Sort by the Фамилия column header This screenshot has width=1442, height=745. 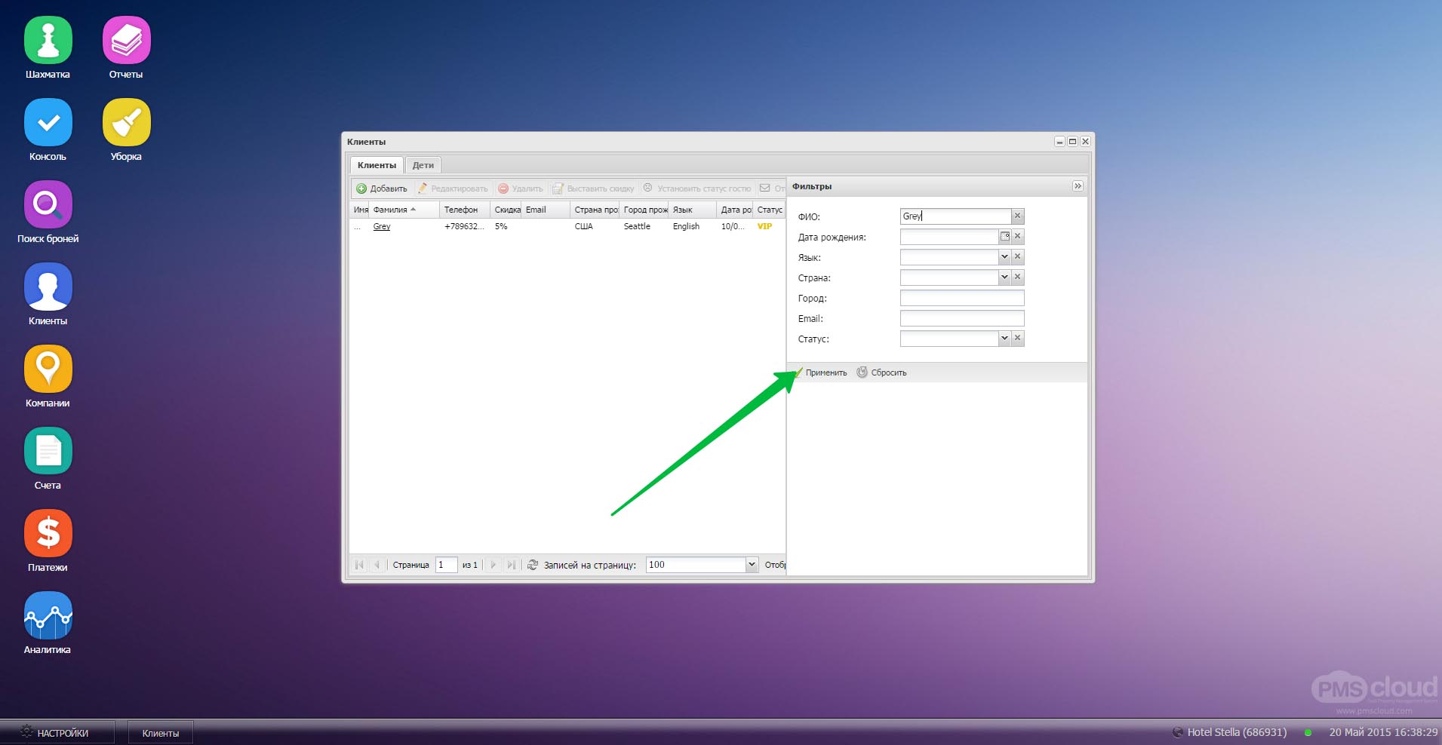[x=404, y=210]
